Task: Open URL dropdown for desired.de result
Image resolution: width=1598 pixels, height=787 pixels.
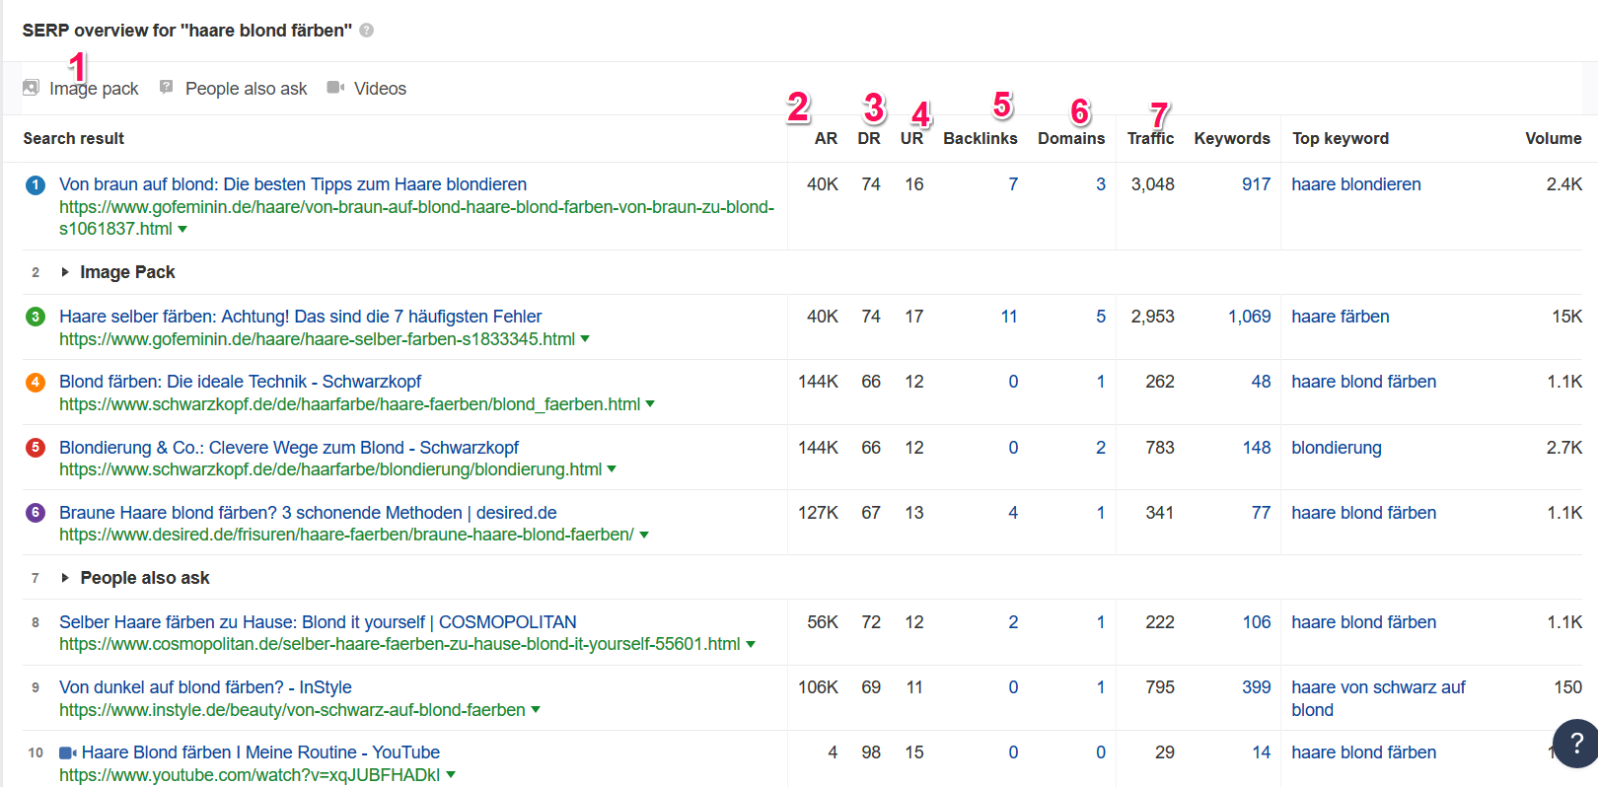Action: pyautogui.click(x=644, y=535)
